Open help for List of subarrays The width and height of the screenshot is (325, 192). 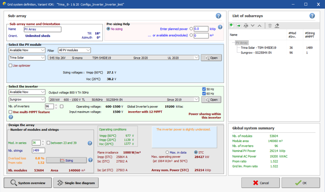(312, 16)
